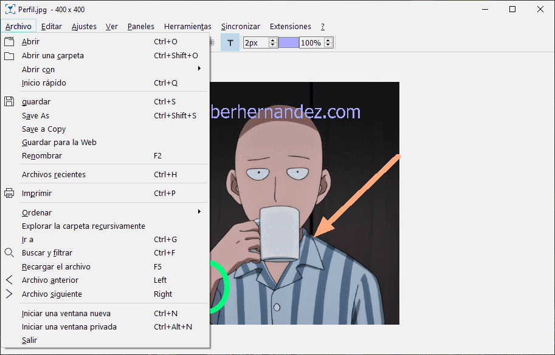Screen dimensions: 555x355
Task: Open the Ver menu
Action: (111, 27)
